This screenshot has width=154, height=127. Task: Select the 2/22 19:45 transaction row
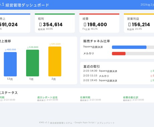(119, 81)
